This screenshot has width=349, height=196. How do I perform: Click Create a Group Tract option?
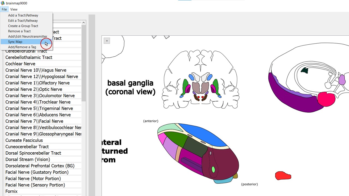tap(23, 26)
